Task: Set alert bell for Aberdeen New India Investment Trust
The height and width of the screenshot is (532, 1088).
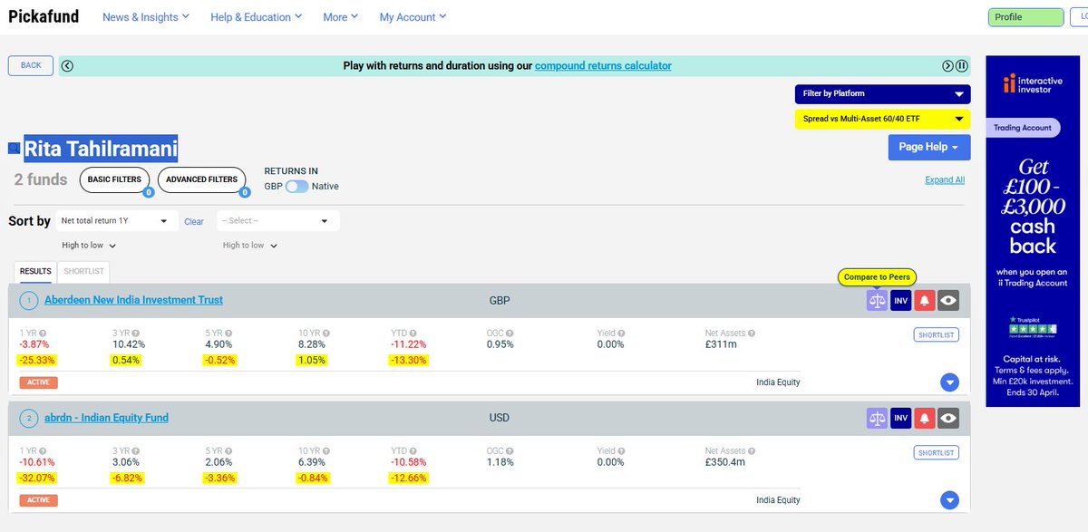Action: pos(925,300)
